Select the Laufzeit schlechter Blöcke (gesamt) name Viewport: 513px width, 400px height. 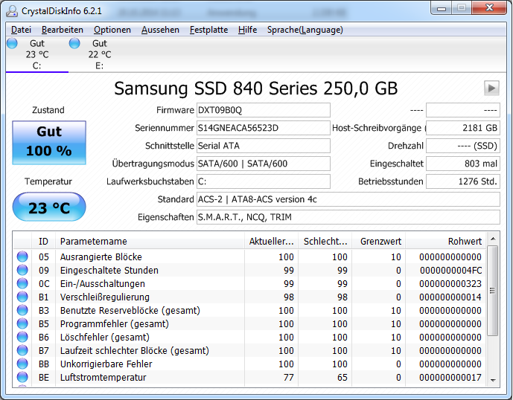click(x=135, y=351)
